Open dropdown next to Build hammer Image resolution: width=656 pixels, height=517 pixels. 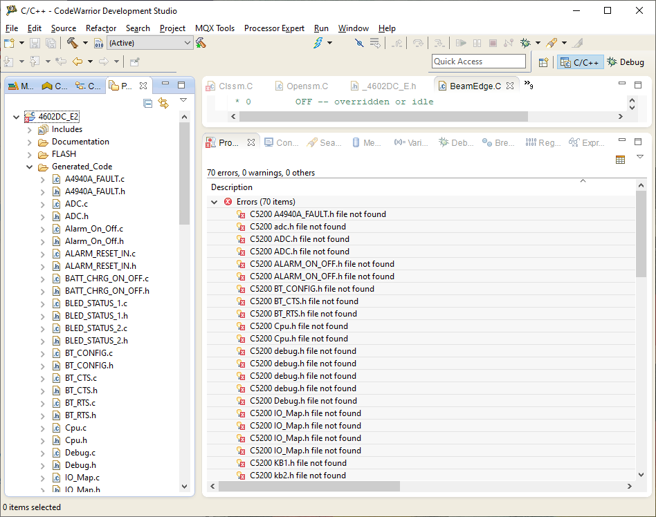click(x=85, y=43)
